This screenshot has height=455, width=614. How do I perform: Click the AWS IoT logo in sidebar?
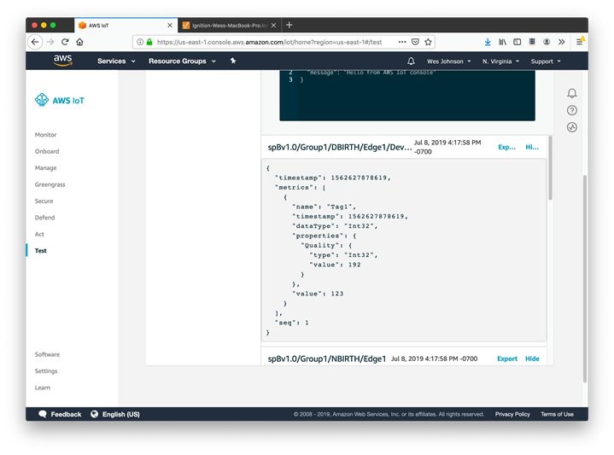60,100
